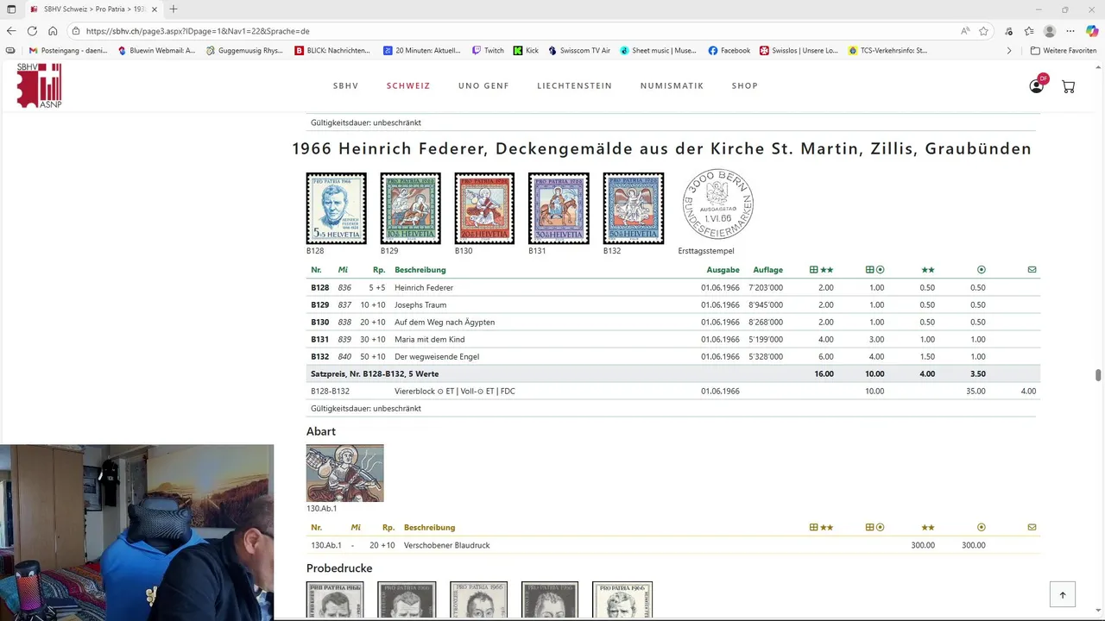Open the shopping cart icon
1105x621 pixels.
tap(1068, 86)
